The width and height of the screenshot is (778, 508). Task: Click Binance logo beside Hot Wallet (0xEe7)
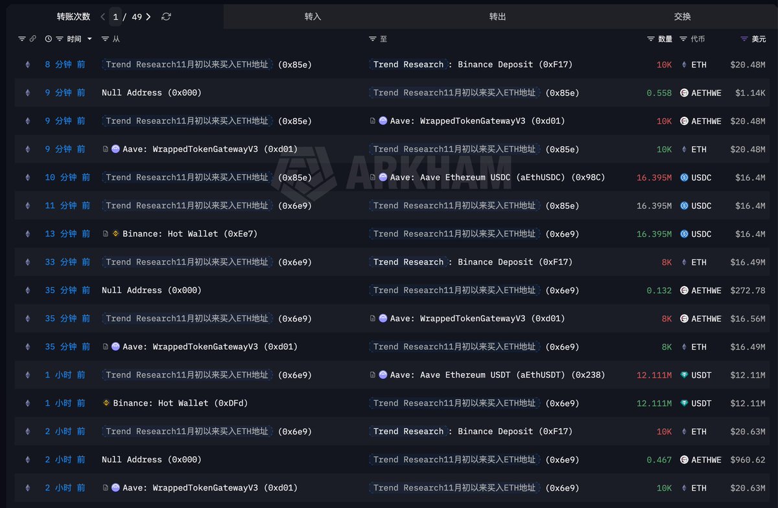[x=115, y=234]
